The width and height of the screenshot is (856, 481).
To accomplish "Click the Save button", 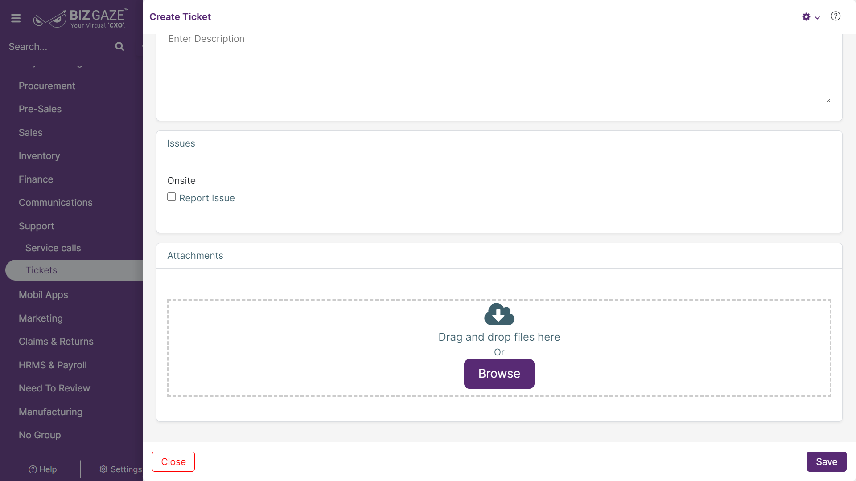I will click(826, 461).
